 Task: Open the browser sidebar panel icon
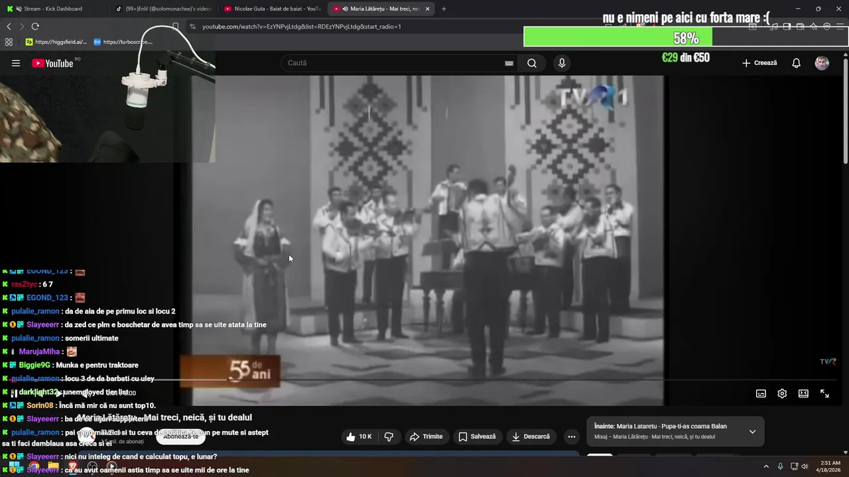pyautogui.click(x=787, y=26)
